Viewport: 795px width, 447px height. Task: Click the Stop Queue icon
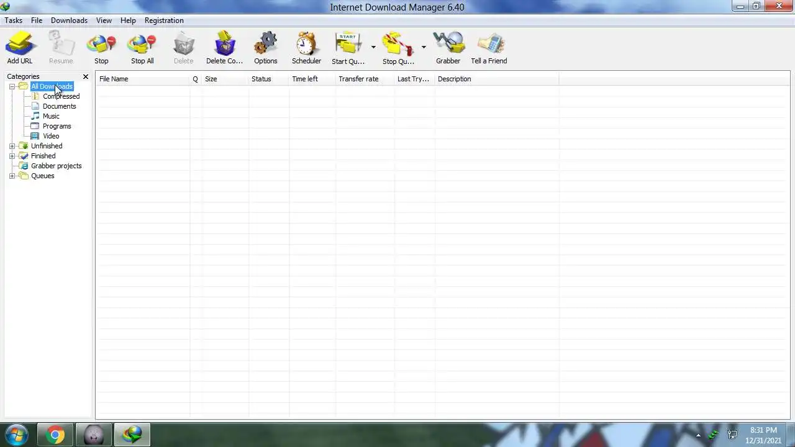[x=398, y=45]
